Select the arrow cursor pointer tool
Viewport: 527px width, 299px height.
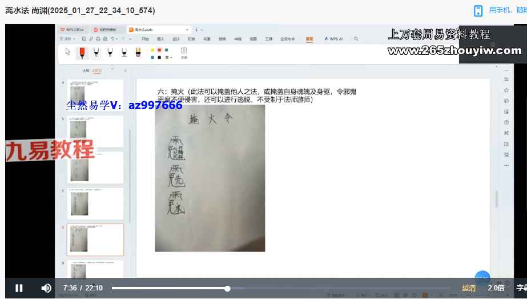68,52
